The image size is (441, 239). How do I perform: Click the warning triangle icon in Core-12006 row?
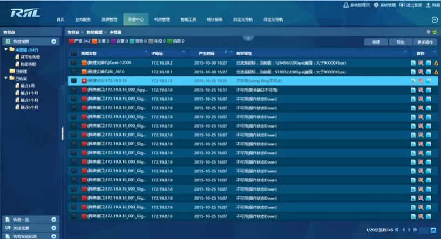click(435, 62)
